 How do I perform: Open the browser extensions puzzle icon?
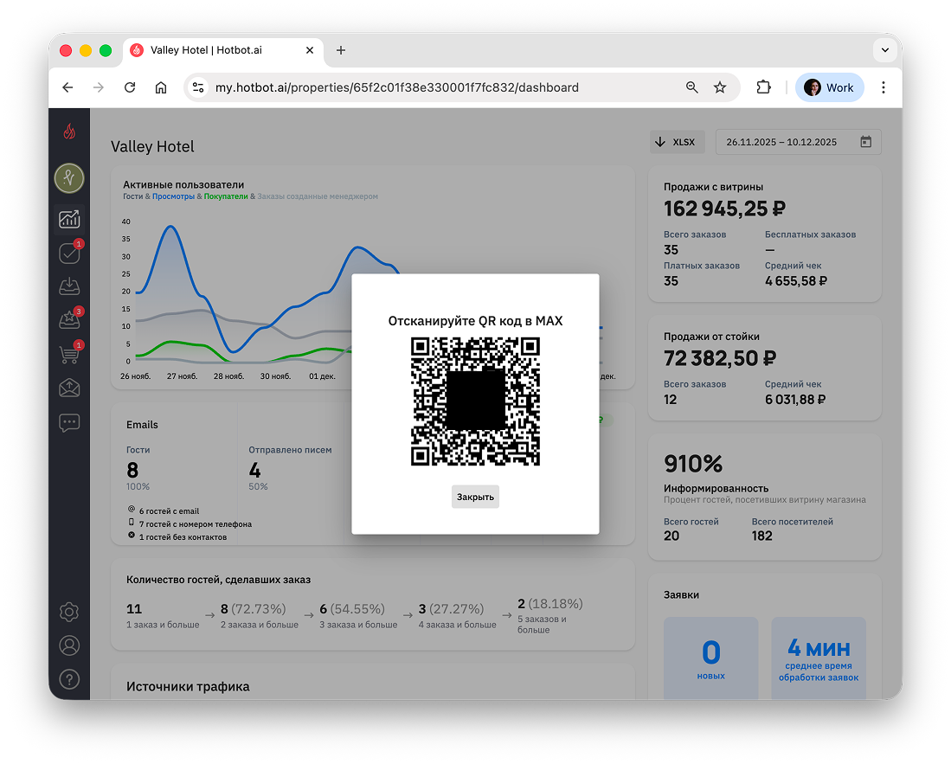tap(763, 87)
